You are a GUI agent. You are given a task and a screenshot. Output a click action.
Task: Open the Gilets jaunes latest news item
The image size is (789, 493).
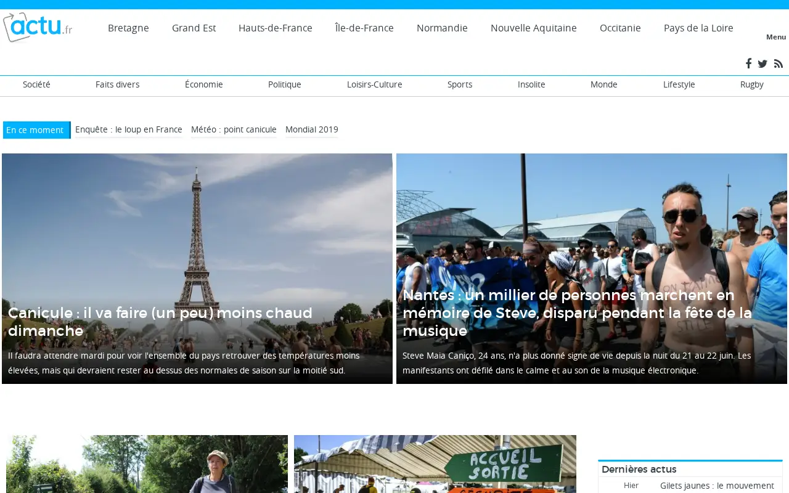coord(717,486)
